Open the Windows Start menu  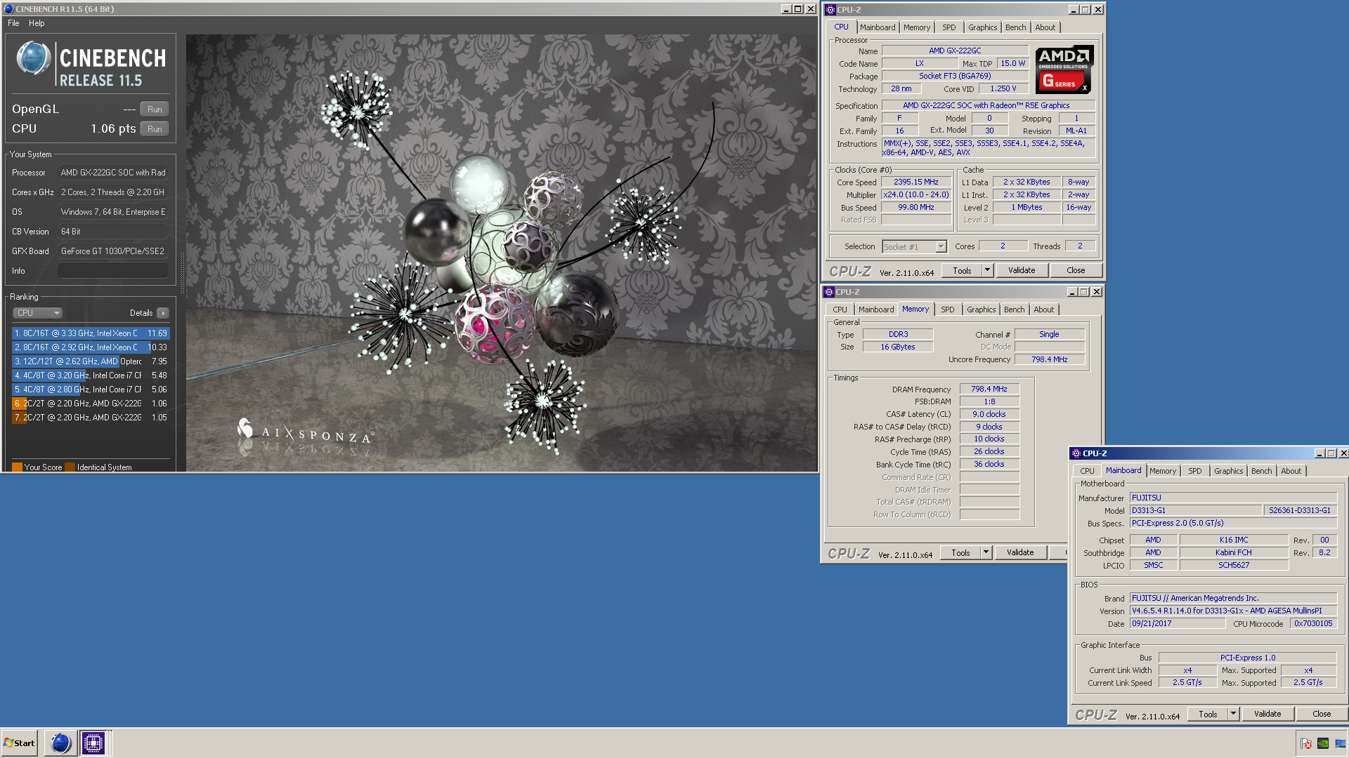pyautogui.click(x=20, y=743)
